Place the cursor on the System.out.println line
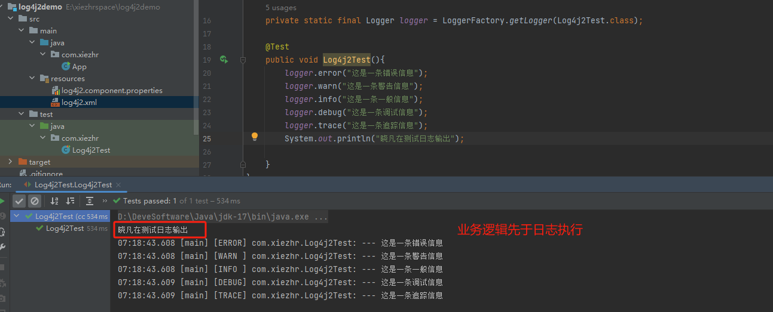This screenshot has height=312, width=773. (374, 138)
